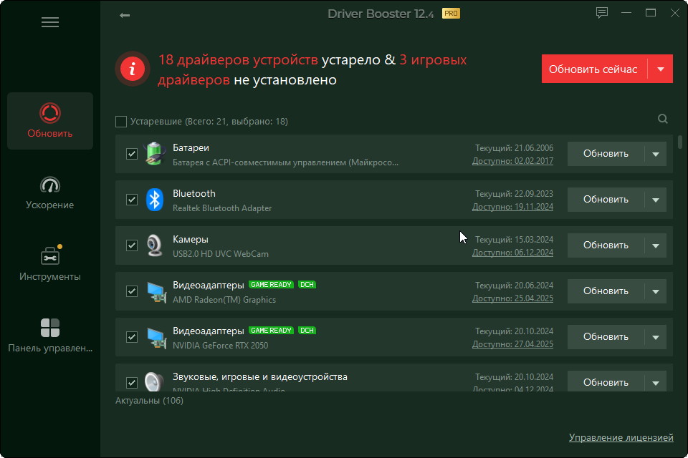Open Доступно: 06.12.2024 link for Камеры

tap(512, 253)
